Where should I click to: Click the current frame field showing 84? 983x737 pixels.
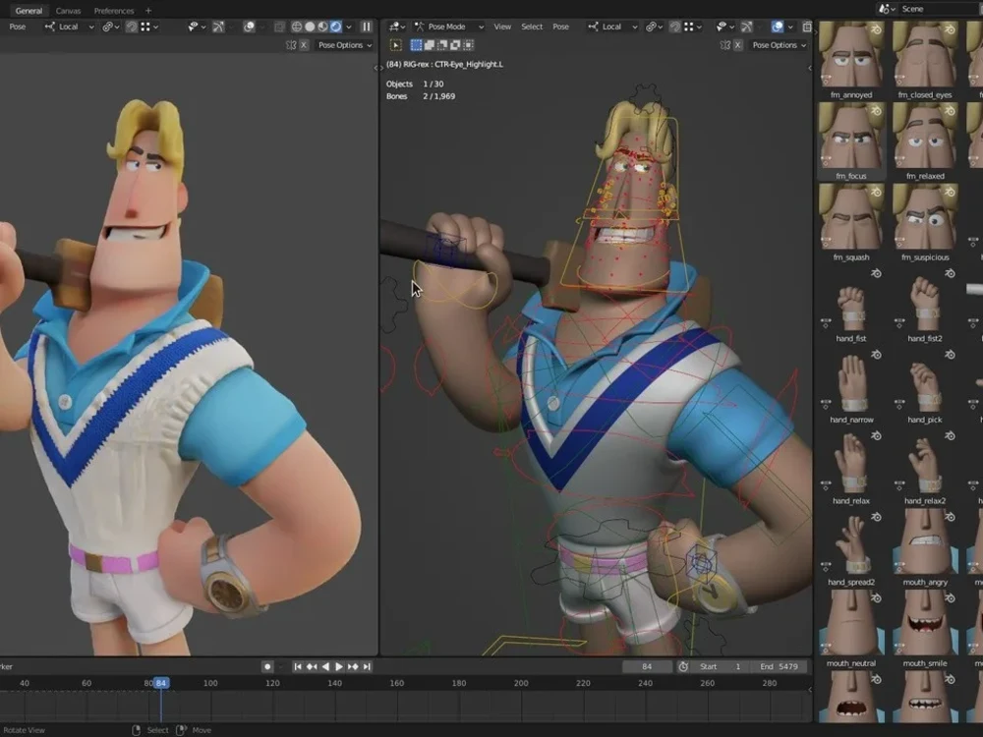647,667
